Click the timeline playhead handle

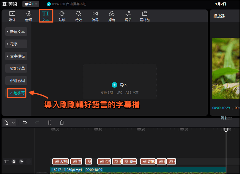[226, 130]
